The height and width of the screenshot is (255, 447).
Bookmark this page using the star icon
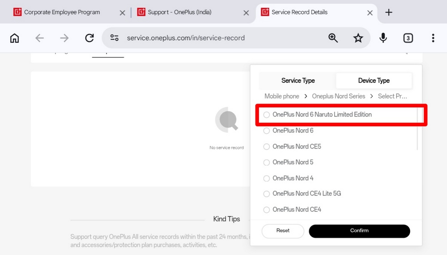(x=358, y=38)
